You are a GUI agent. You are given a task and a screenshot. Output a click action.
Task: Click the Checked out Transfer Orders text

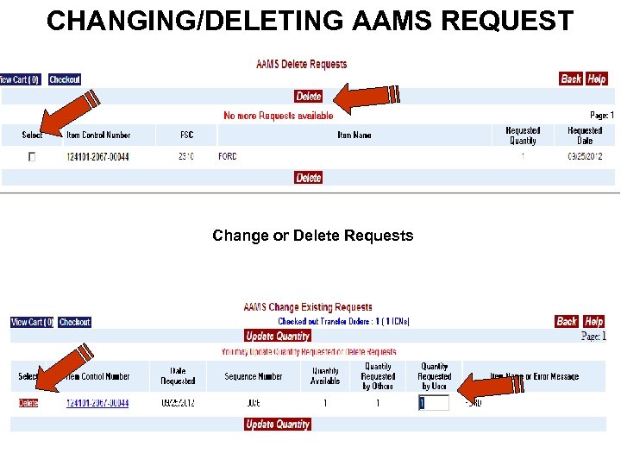pos(343,321)
